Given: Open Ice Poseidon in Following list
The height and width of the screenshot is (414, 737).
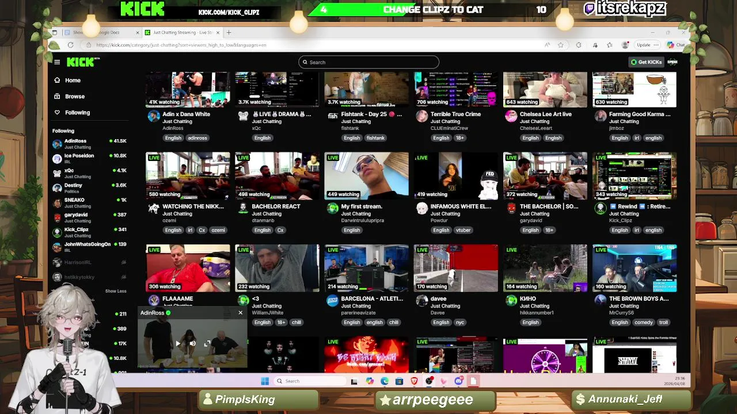Looking at the screenshot, I should click(89, 158).
